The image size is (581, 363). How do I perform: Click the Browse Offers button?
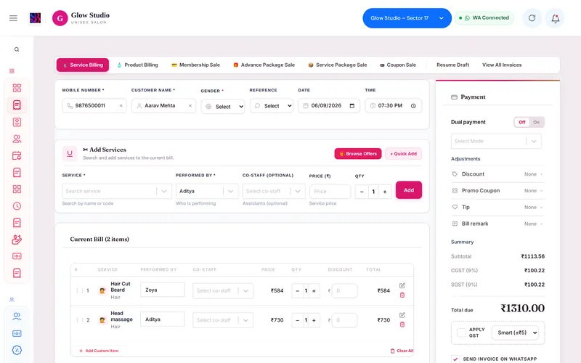click(x=358, y=154)
